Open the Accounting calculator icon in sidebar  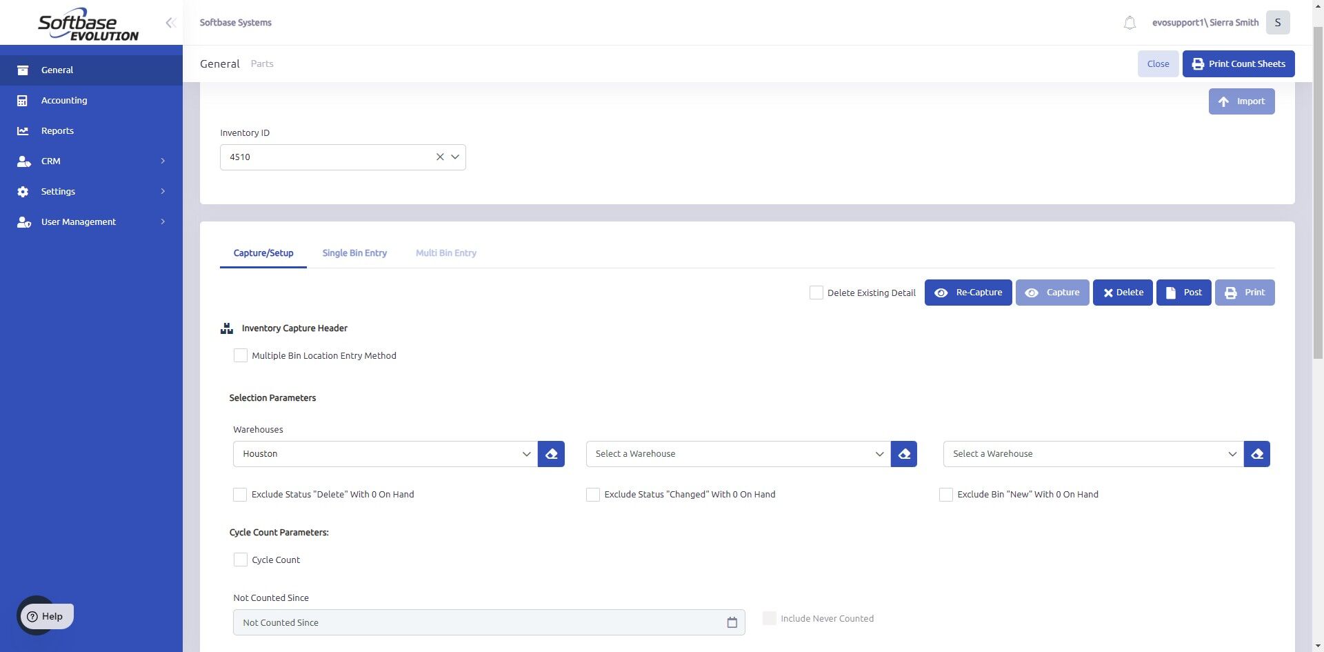coord(23,101)
